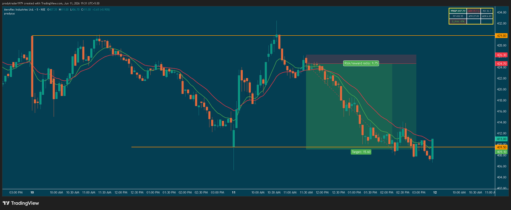Click the PP 410.95 table cell
Screen dimensions: 511x210
(x=458, y=16)
